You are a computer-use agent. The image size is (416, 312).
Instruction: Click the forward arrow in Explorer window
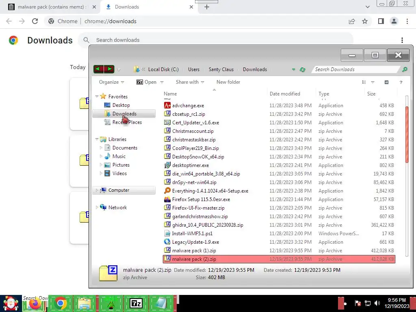click(109, 69)
